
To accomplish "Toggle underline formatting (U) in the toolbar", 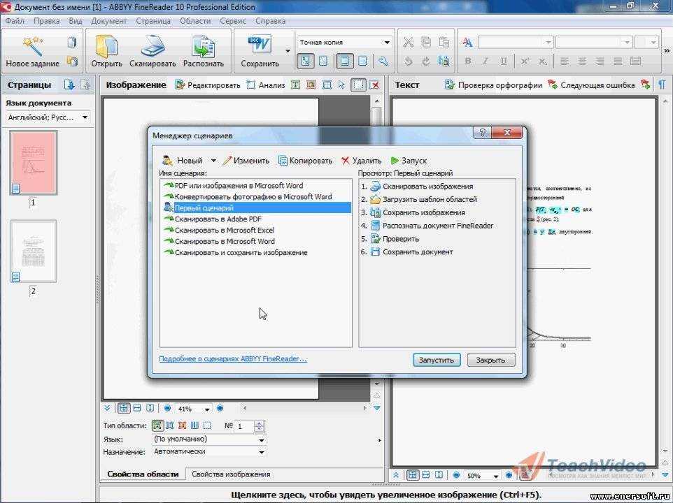I will pyautogui.click(x=504, y=61).
